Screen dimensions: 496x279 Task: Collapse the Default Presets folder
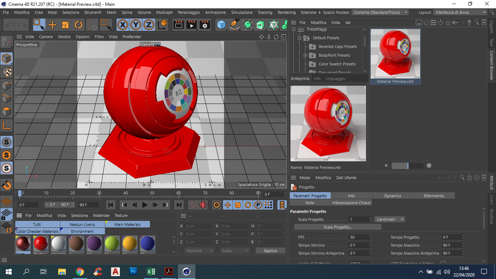point(300,38)
